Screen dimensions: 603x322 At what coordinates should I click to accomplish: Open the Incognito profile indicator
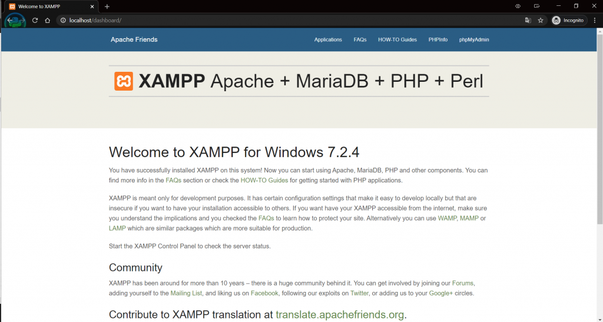pos(569,21)
